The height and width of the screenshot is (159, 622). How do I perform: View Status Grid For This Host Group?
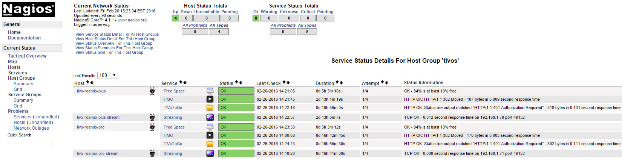pos(109,52)
